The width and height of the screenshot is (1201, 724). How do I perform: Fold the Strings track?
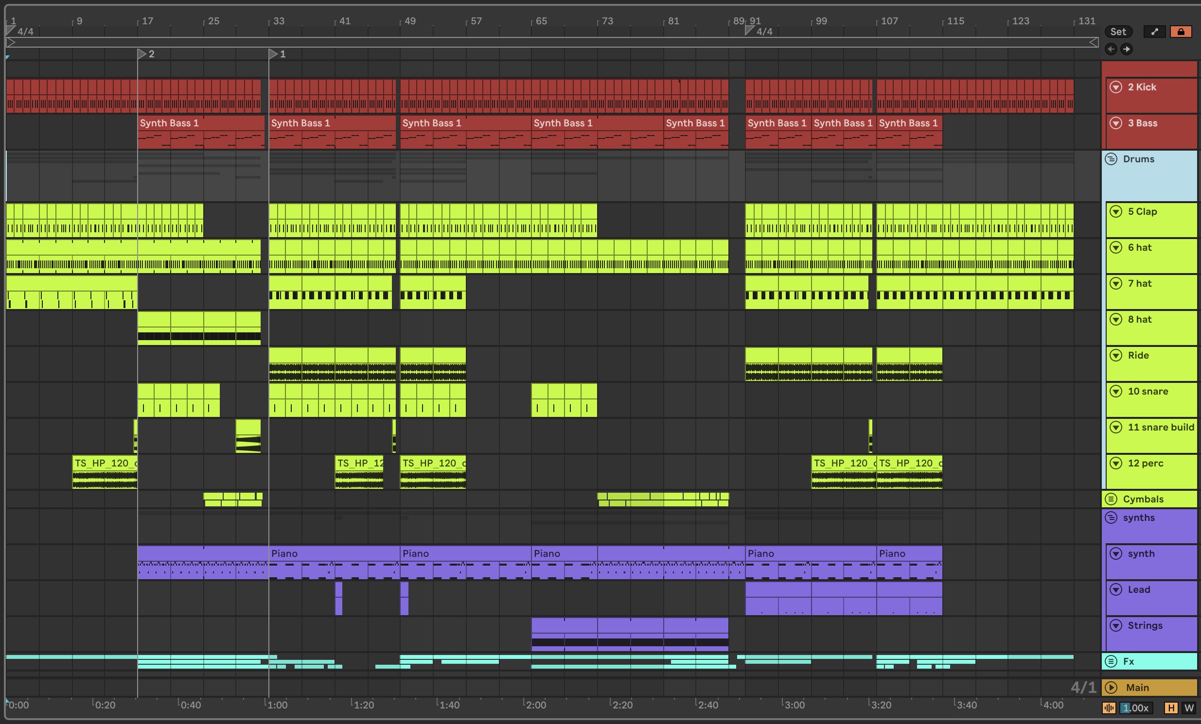coord(1116,625)
